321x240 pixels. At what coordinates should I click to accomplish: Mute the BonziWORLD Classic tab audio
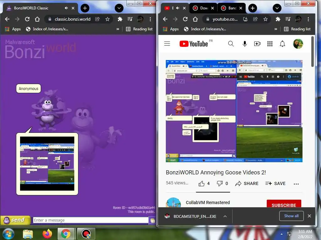[66, 8]
